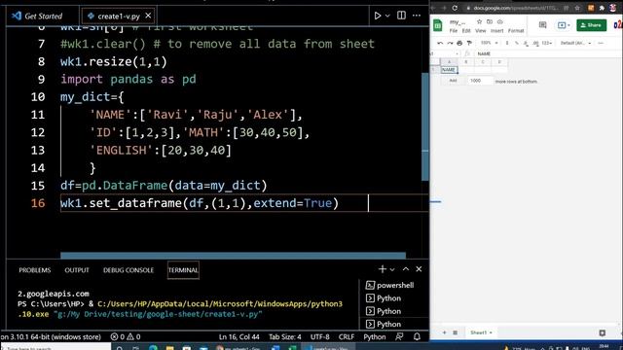Open the Google Sheets home icon
Viewport: 623px width, 350px height.
[x=437, y=25]
